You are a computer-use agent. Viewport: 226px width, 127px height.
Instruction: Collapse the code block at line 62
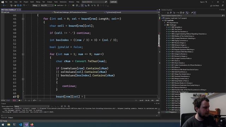23,79
